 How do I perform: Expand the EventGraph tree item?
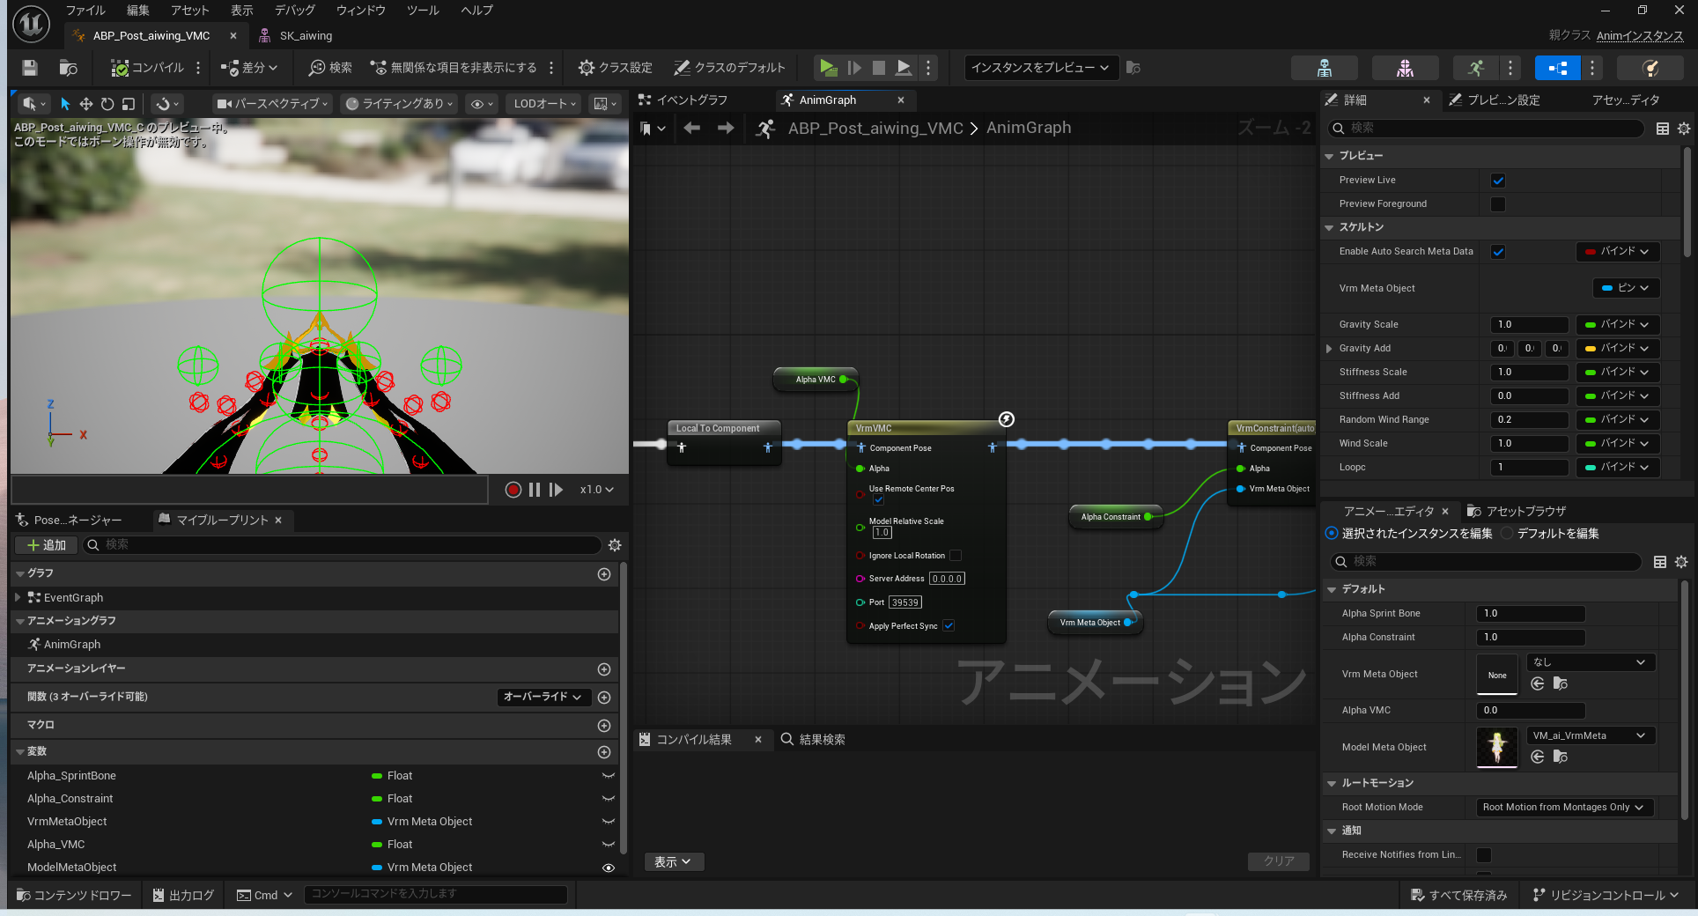[18, 598]
